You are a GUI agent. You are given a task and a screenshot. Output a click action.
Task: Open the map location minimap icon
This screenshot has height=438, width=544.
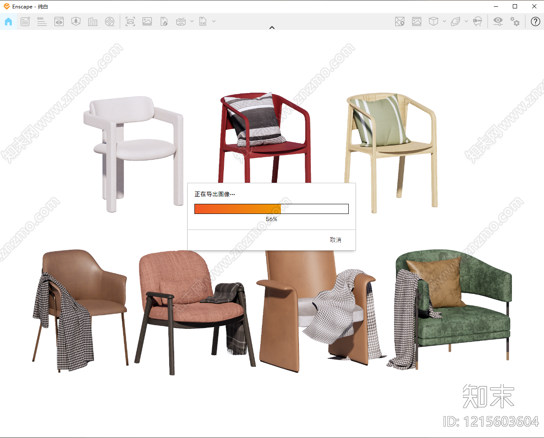point(400,21)
